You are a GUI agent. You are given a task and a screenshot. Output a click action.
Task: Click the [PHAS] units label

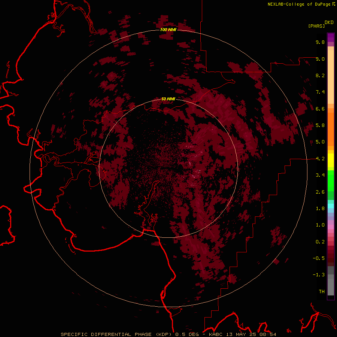[x=316, y=26]
